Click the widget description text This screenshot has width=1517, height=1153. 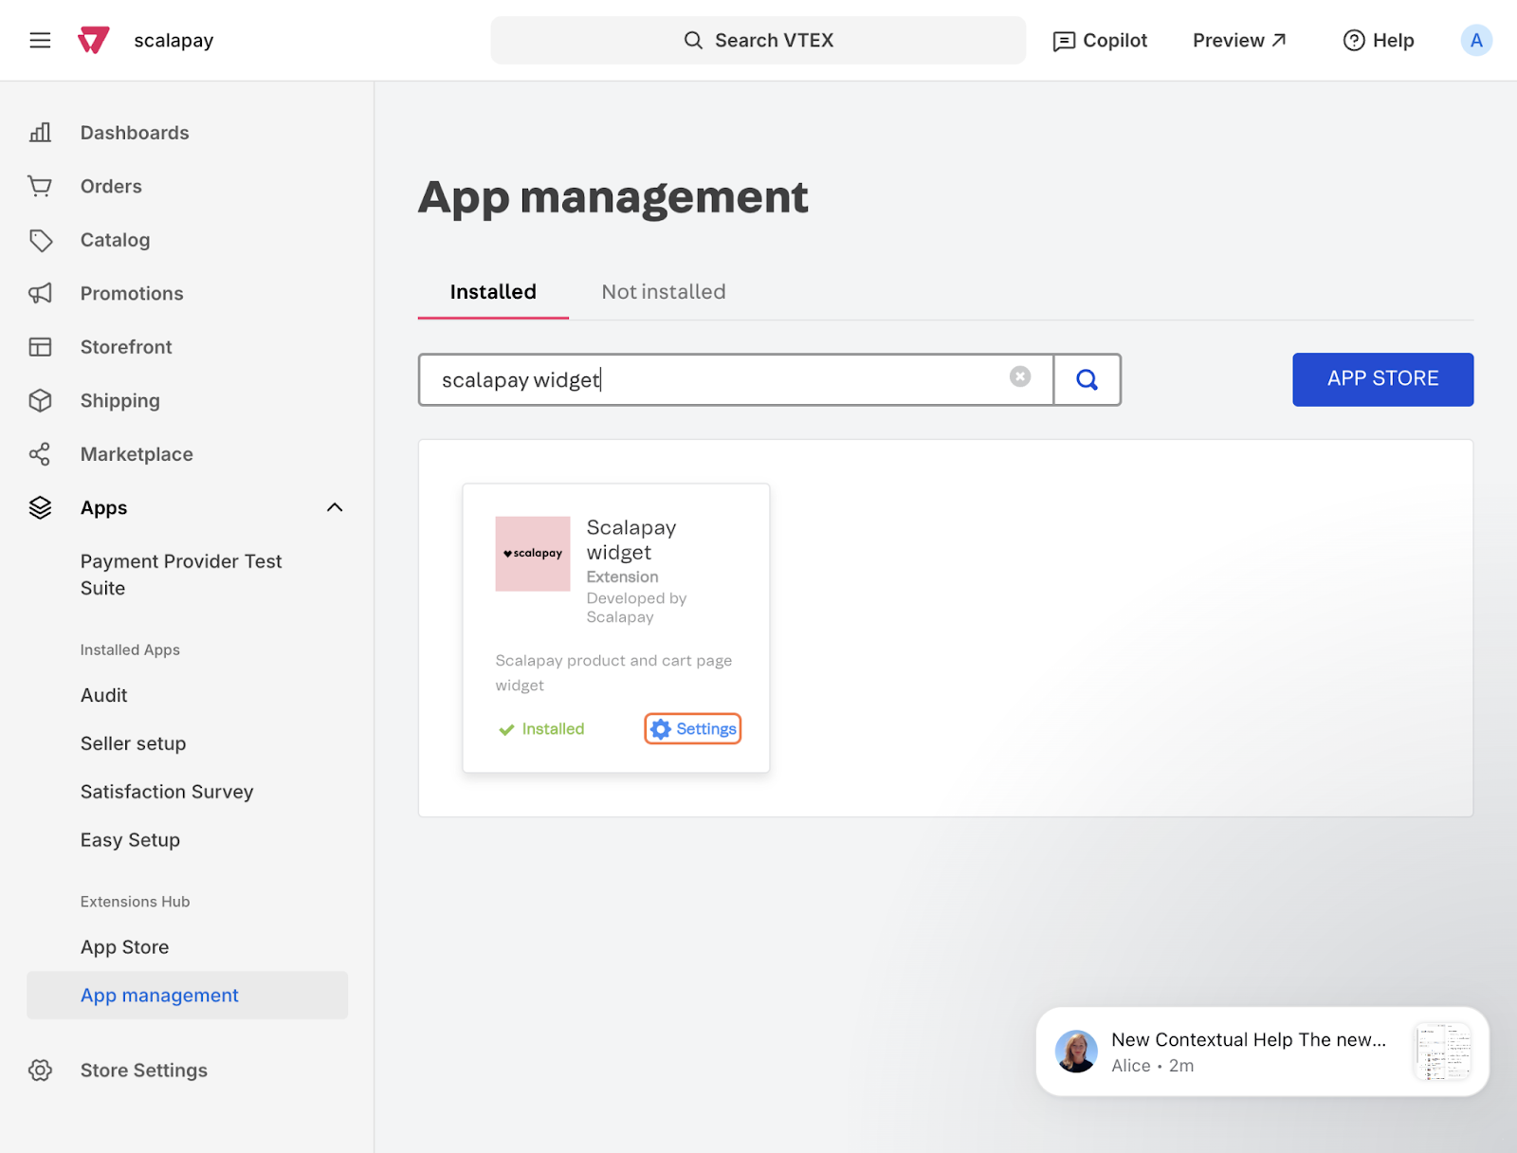[613, 672]
